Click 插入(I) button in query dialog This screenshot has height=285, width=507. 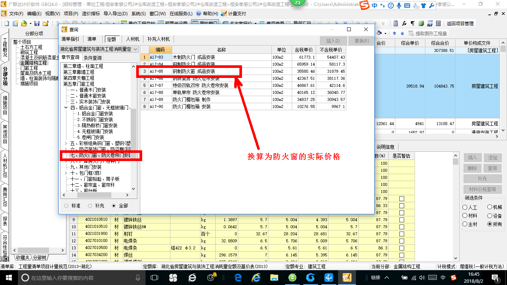coord(333,41)
